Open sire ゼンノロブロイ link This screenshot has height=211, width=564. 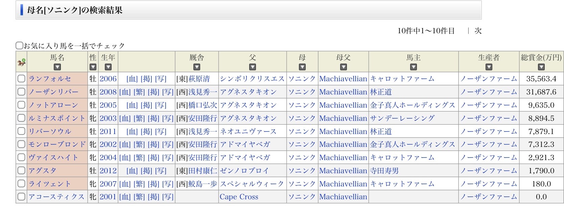pos(244,171)
